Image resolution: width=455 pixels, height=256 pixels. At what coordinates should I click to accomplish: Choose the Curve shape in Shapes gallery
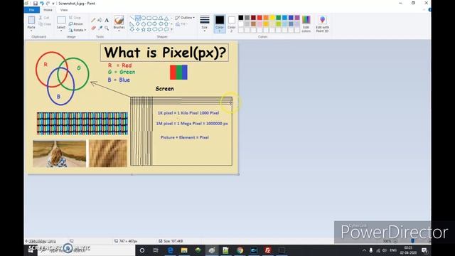(138, 18)
